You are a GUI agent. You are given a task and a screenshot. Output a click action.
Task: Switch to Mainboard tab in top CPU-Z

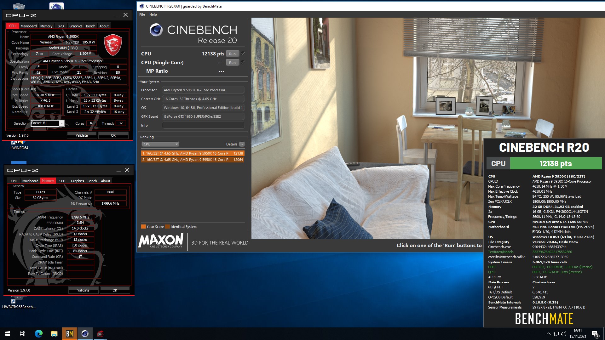coord(29,26)
